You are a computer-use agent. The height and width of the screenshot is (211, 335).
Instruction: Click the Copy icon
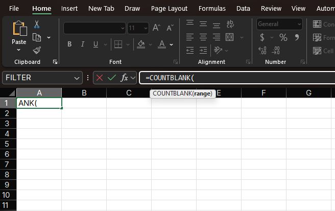(37, 37)
